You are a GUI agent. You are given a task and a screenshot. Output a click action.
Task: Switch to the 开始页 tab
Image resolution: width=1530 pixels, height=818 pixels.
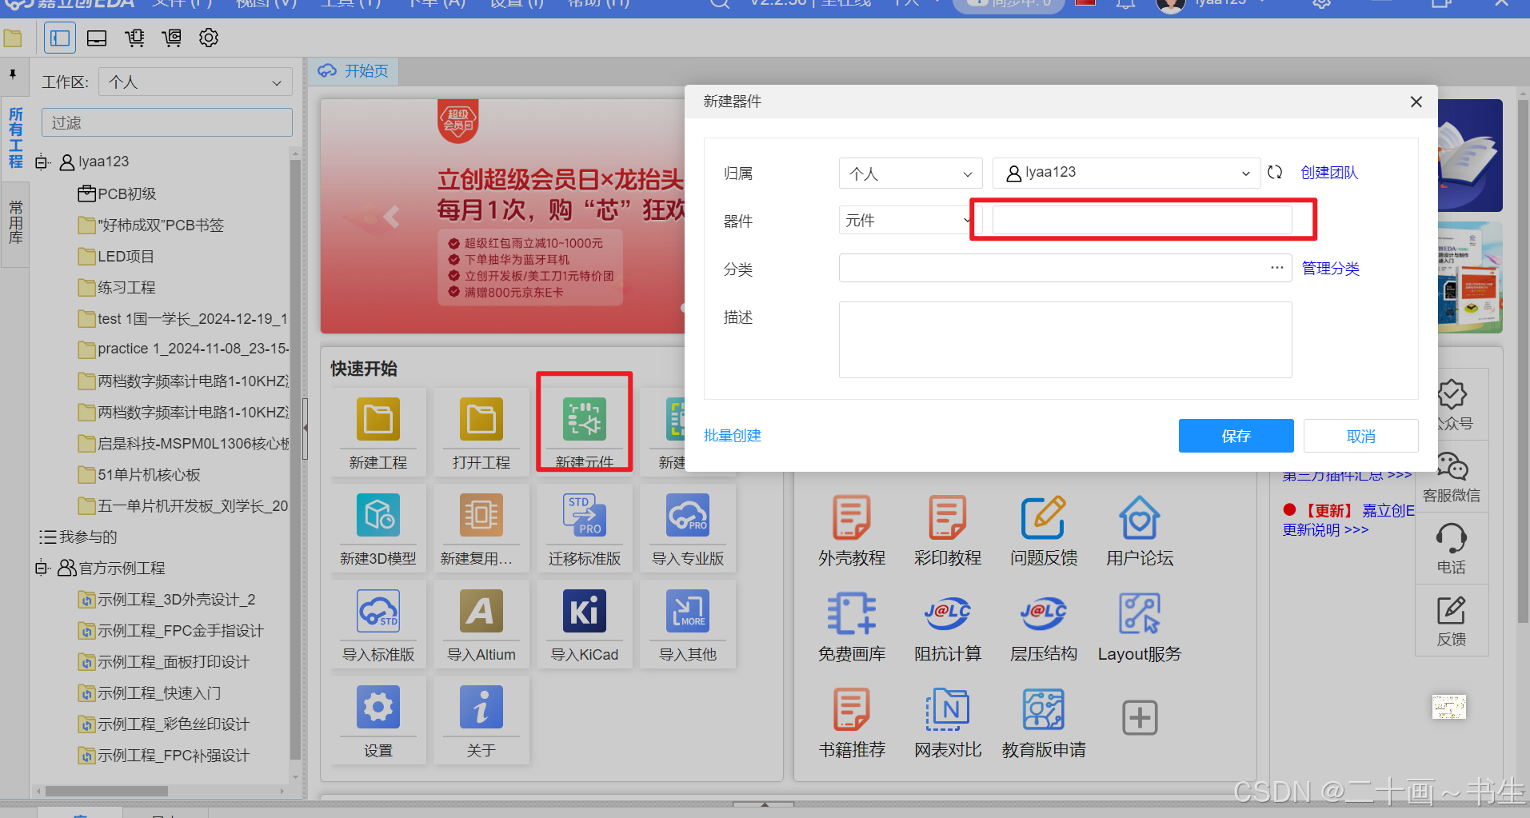click(x=354, y=71)
